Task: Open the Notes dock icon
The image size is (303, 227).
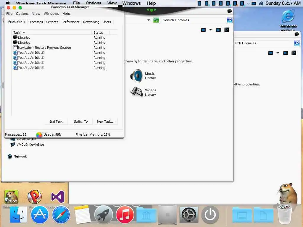Action: coord(82,214)
